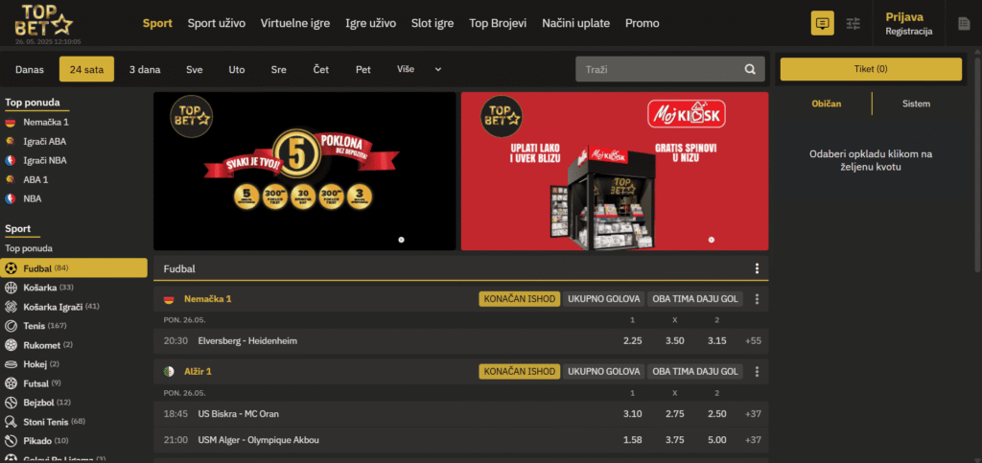
Task: Open the Slot igre menu
Action: pyautogui.click(x=433, y=23)
